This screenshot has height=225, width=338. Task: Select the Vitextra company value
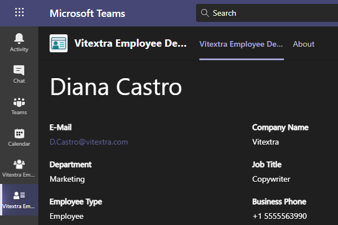click(265, 142)
